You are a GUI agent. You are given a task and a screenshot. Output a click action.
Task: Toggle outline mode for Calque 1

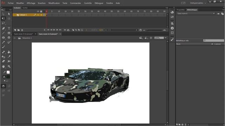coord(44,15)
